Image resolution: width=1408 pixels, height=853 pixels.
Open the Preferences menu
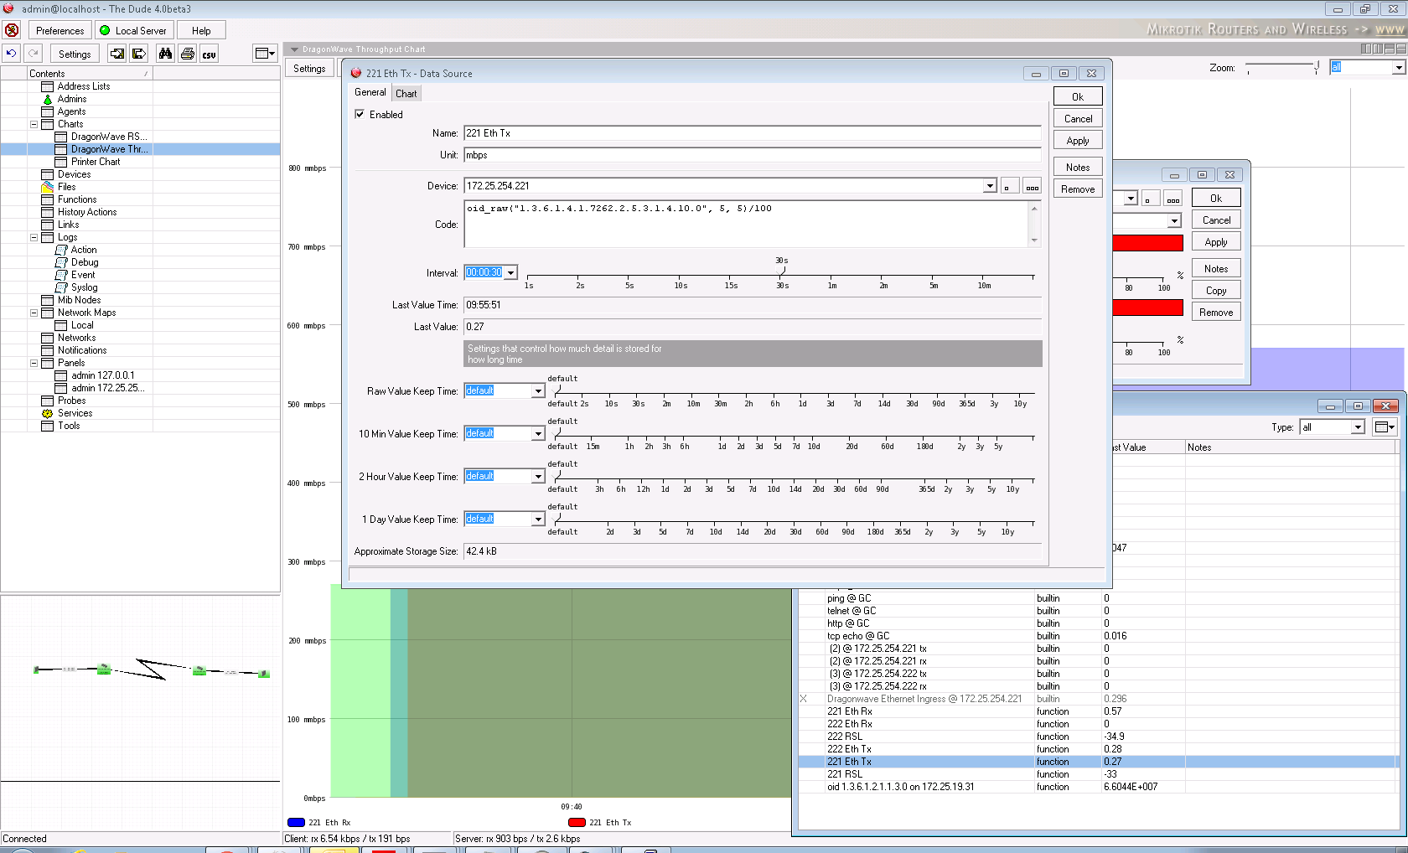[x=60, y=31]
